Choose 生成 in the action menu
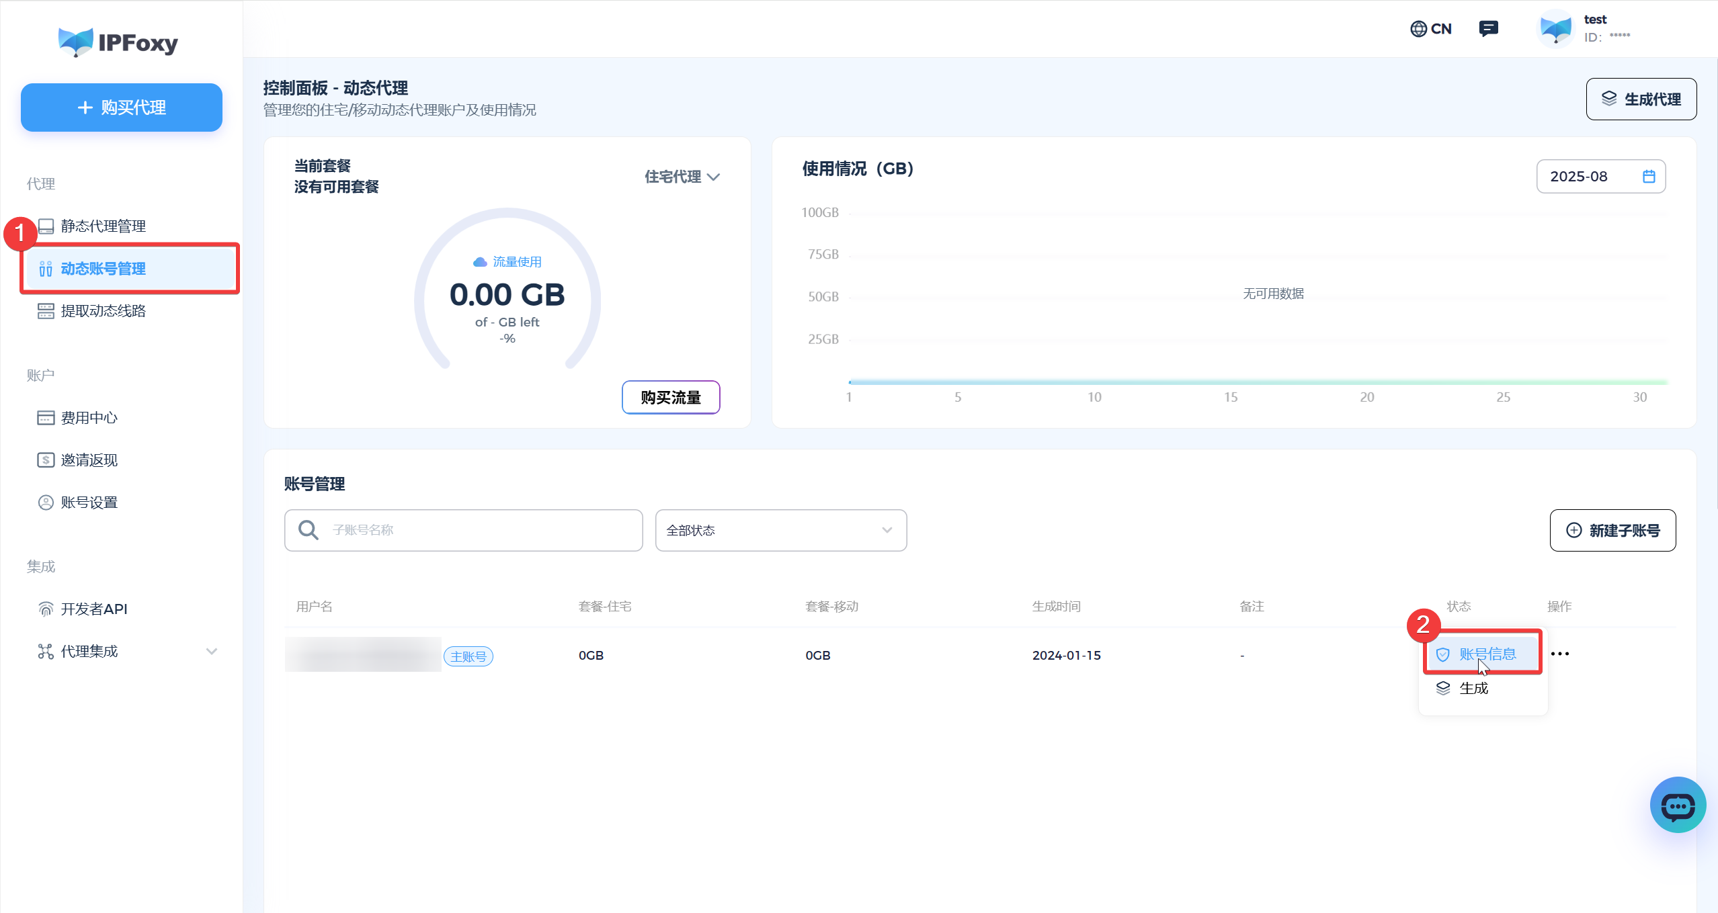 pos(1474,688)
